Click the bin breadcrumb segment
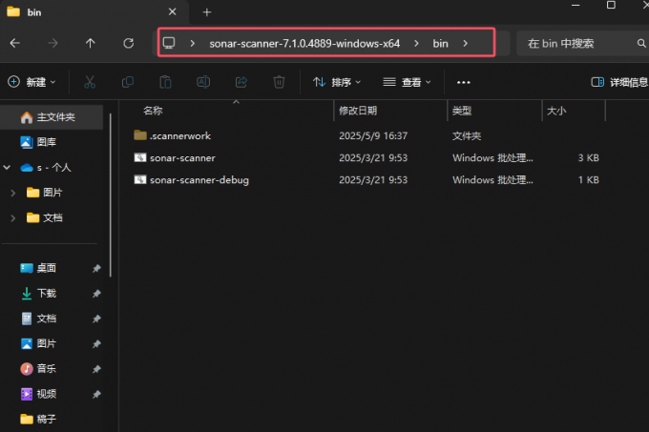This screenshot has width=649, height=432. point(440,44)
